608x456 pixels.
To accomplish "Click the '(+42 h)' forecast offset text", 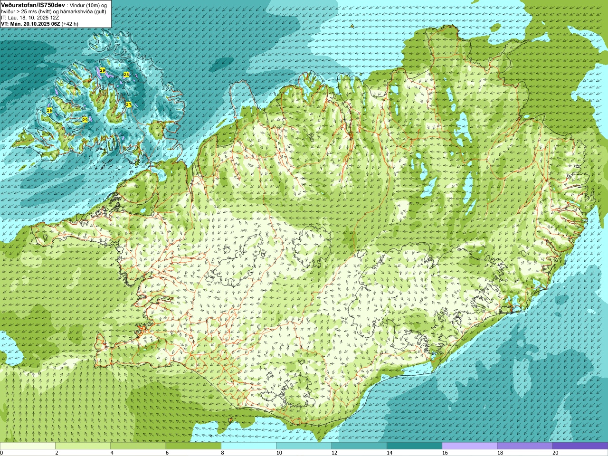I will pyautogui.click(x=70, y=24).
